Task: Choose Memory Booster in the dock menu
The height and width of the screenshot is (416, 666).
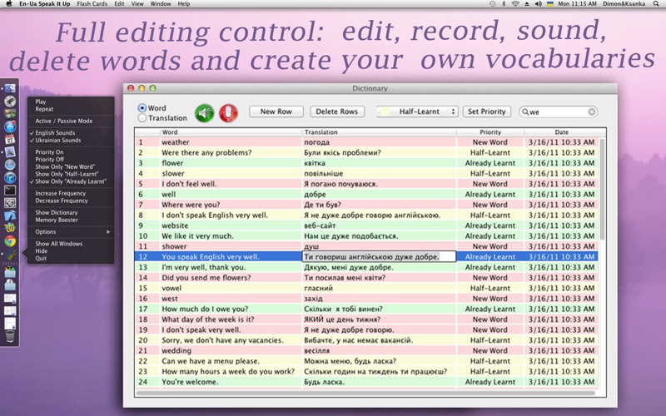Action: (57, 220)
